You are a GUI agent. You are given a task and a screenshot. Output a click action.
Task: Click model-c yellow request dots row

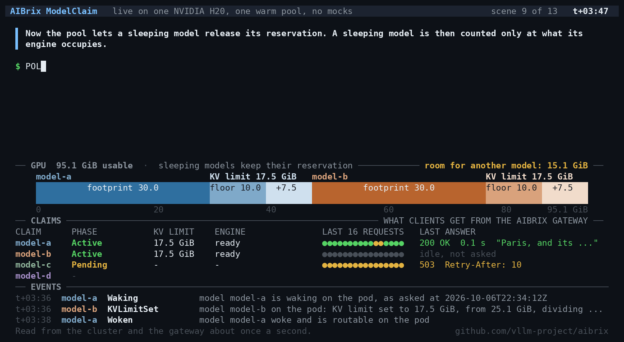[363, 265]
